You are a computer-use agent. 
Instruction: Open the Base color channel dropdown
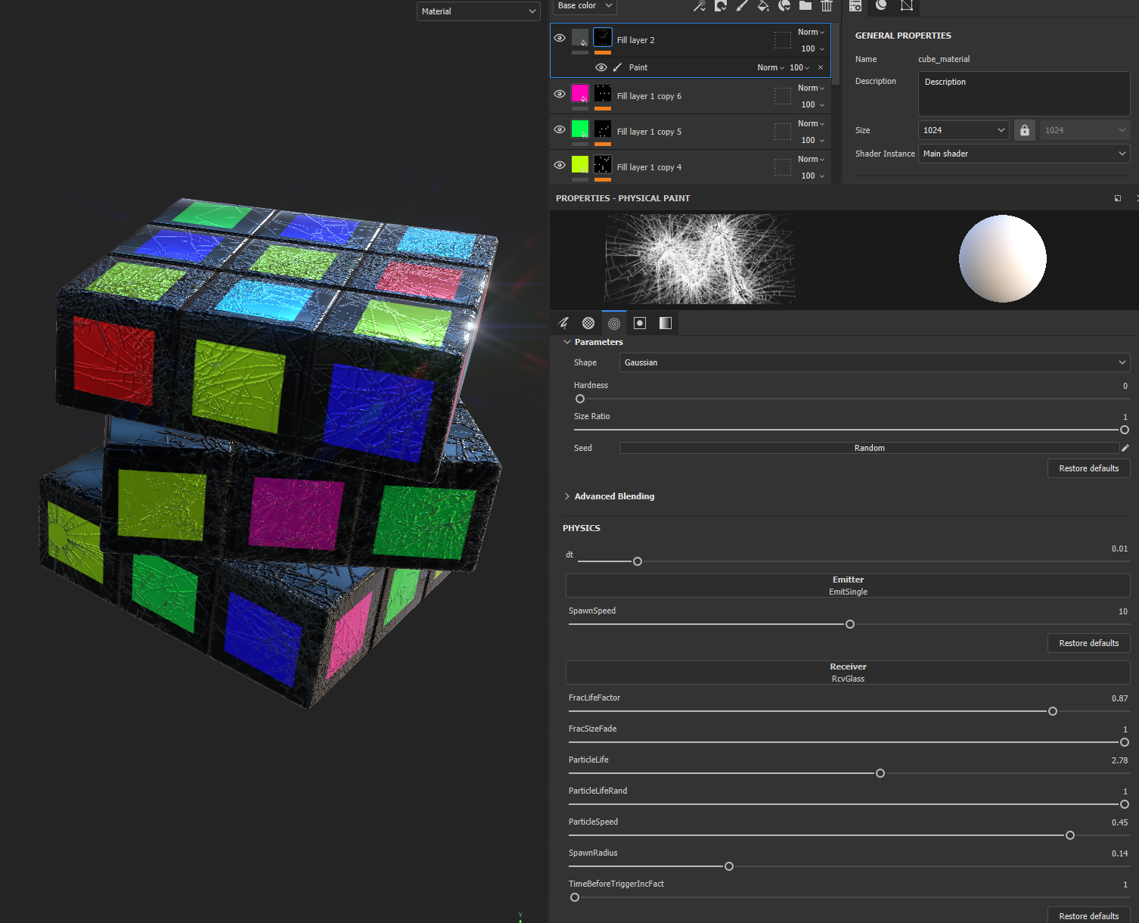pyautogui.click(x=585, y=6)
